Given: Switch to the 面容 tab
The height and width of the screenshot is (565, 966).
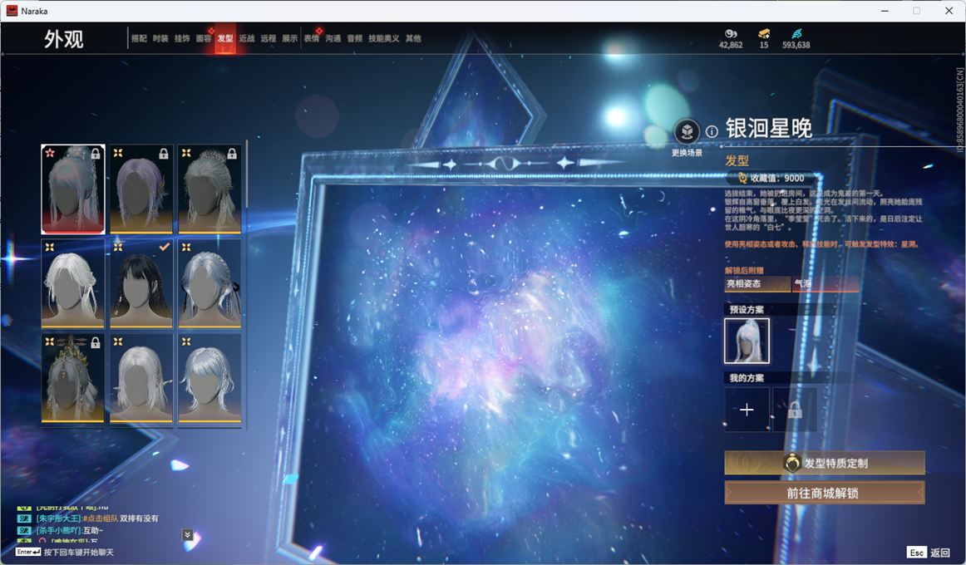Looking at the screenshot, I should click(204, 38).
